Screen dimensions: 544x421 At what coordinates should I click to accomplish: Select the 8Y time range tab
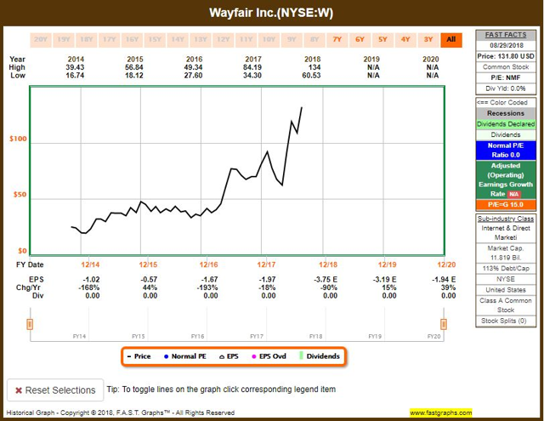point(314,40)
